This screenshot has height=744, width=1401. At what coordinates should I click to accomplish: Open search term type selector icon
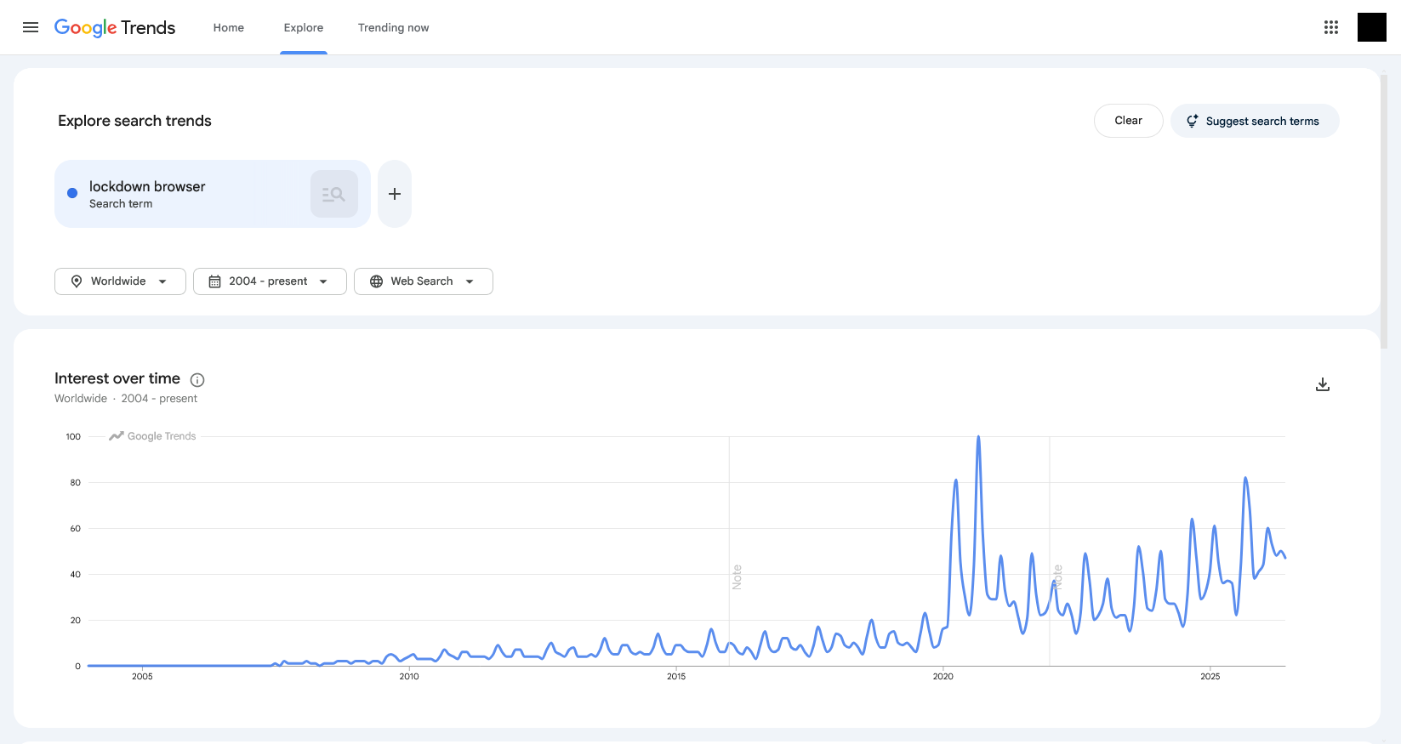point(333,194)
